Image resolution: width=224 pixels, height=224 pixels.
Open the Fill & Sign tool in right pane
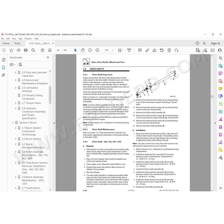(x=220, y=142)
